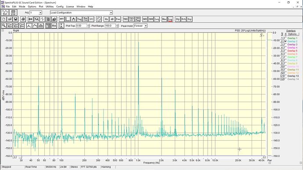Enable the Overlay 13 checkbox
303x170 pixels.
pos(285,76)
